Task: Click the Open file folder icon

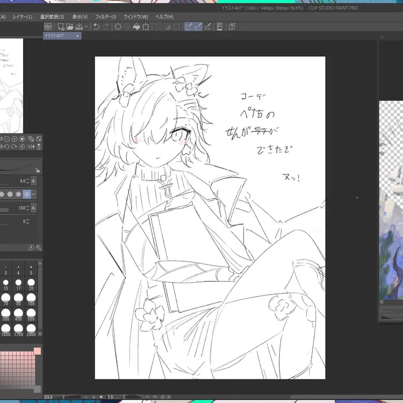Action: point(70,27)
